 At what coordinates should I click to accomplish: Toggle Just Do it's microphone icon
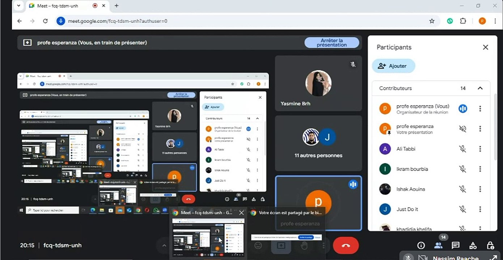pyautogui.click(x=463, y=209)
